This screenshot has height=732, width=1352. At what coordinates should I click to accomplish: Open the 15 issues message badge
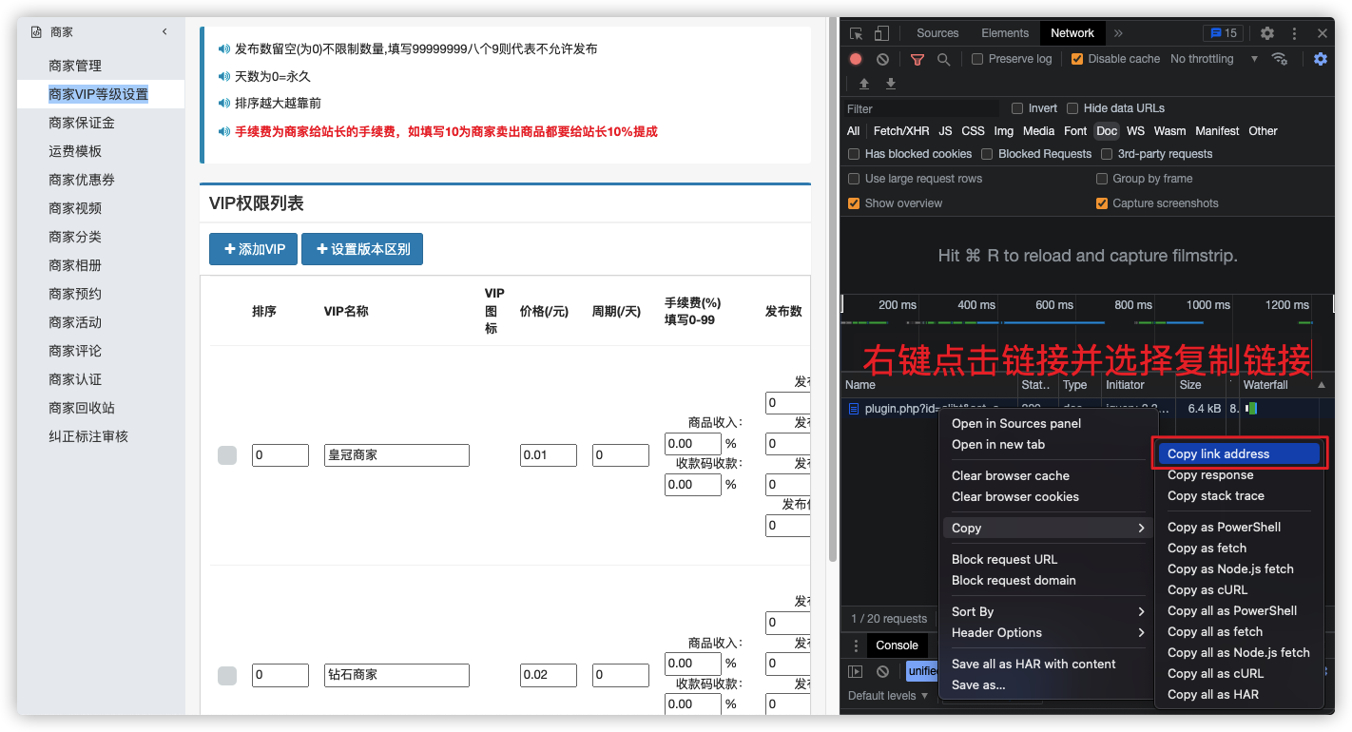(x=1223, y=33)
